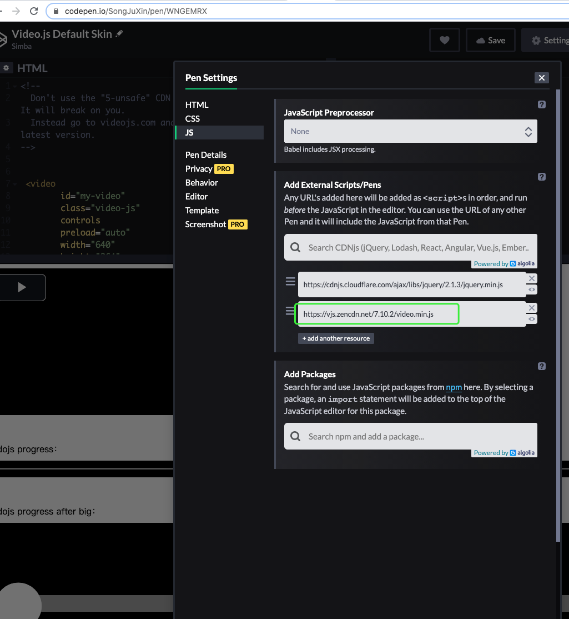Click Babel includes JSX processing text
This screenshot has height=619, width=569.
click(330, 149)
